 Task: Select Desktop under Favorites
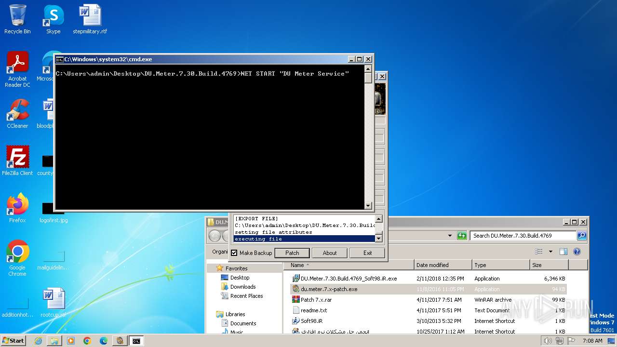click(240, 278)
